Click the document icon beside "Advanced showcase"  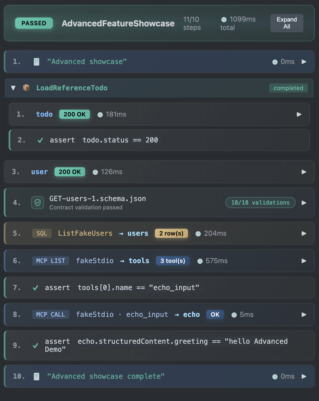pos(37,62)
